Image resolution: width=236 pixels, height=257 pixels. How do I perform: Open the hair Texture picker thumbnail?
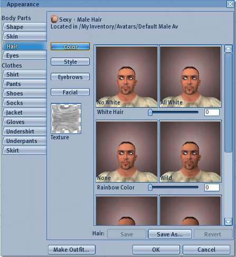pos(66,118)
